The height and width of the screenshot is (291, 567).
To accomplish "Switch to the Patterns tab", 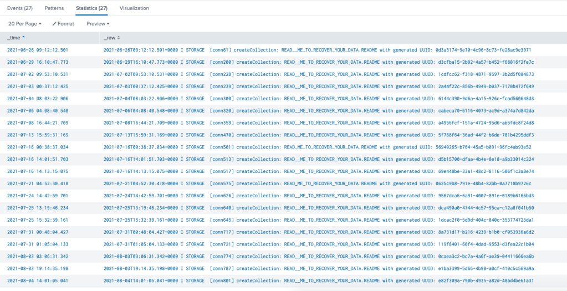I will (x=54, y=8).
